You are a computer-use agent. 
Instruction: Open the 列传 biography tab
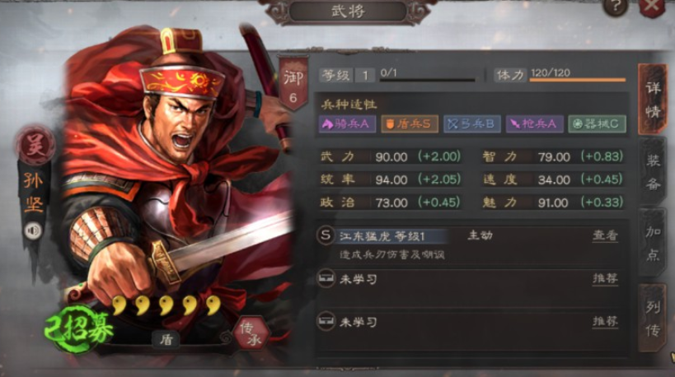tap(653, 317)
